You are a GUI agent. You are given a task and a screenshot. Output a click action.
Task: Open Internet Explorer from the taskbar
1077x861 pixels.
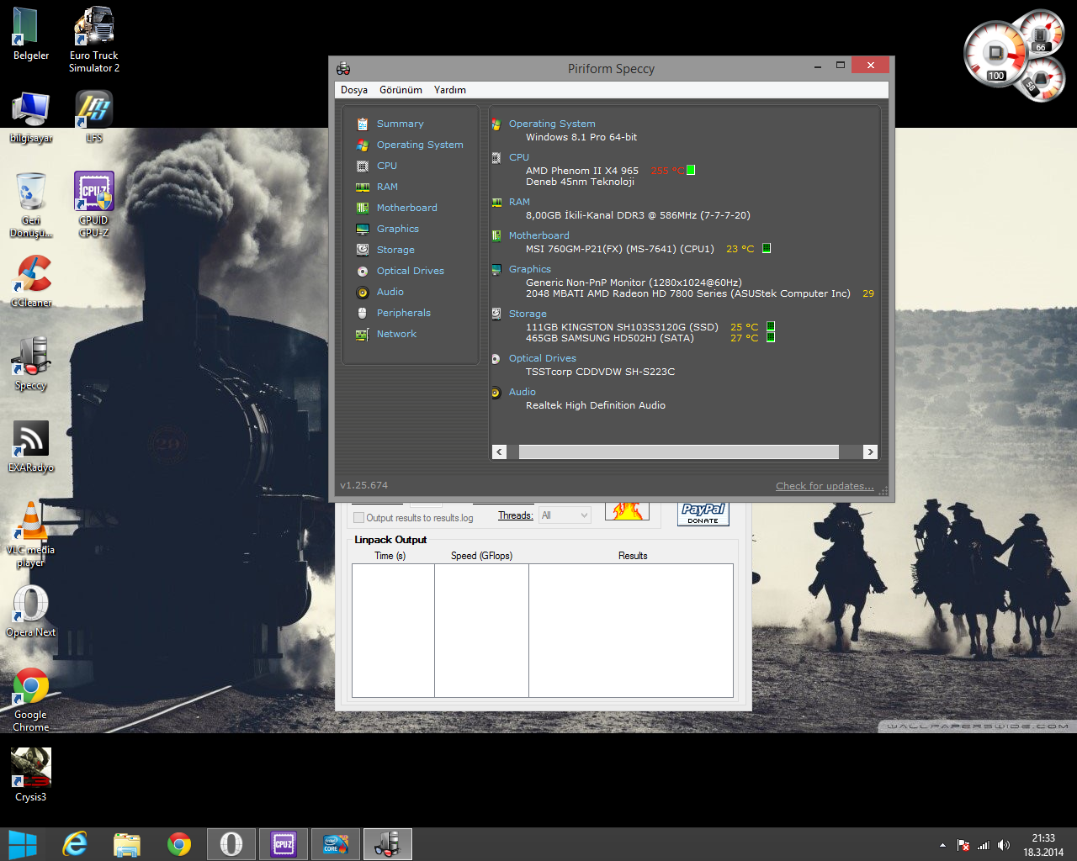tap(76, 844)
